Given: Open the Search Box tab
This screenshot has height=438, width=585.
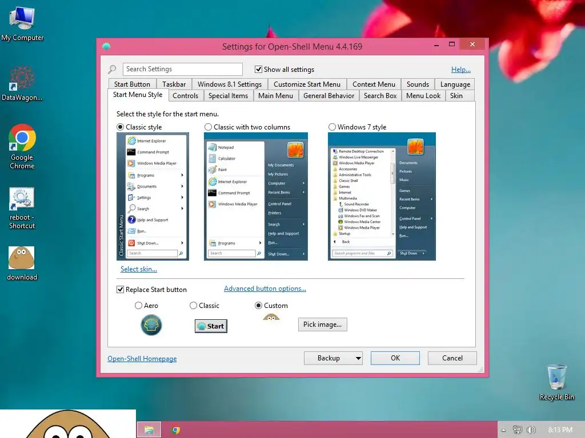Looking at the screenshot, I should [380, 96].
